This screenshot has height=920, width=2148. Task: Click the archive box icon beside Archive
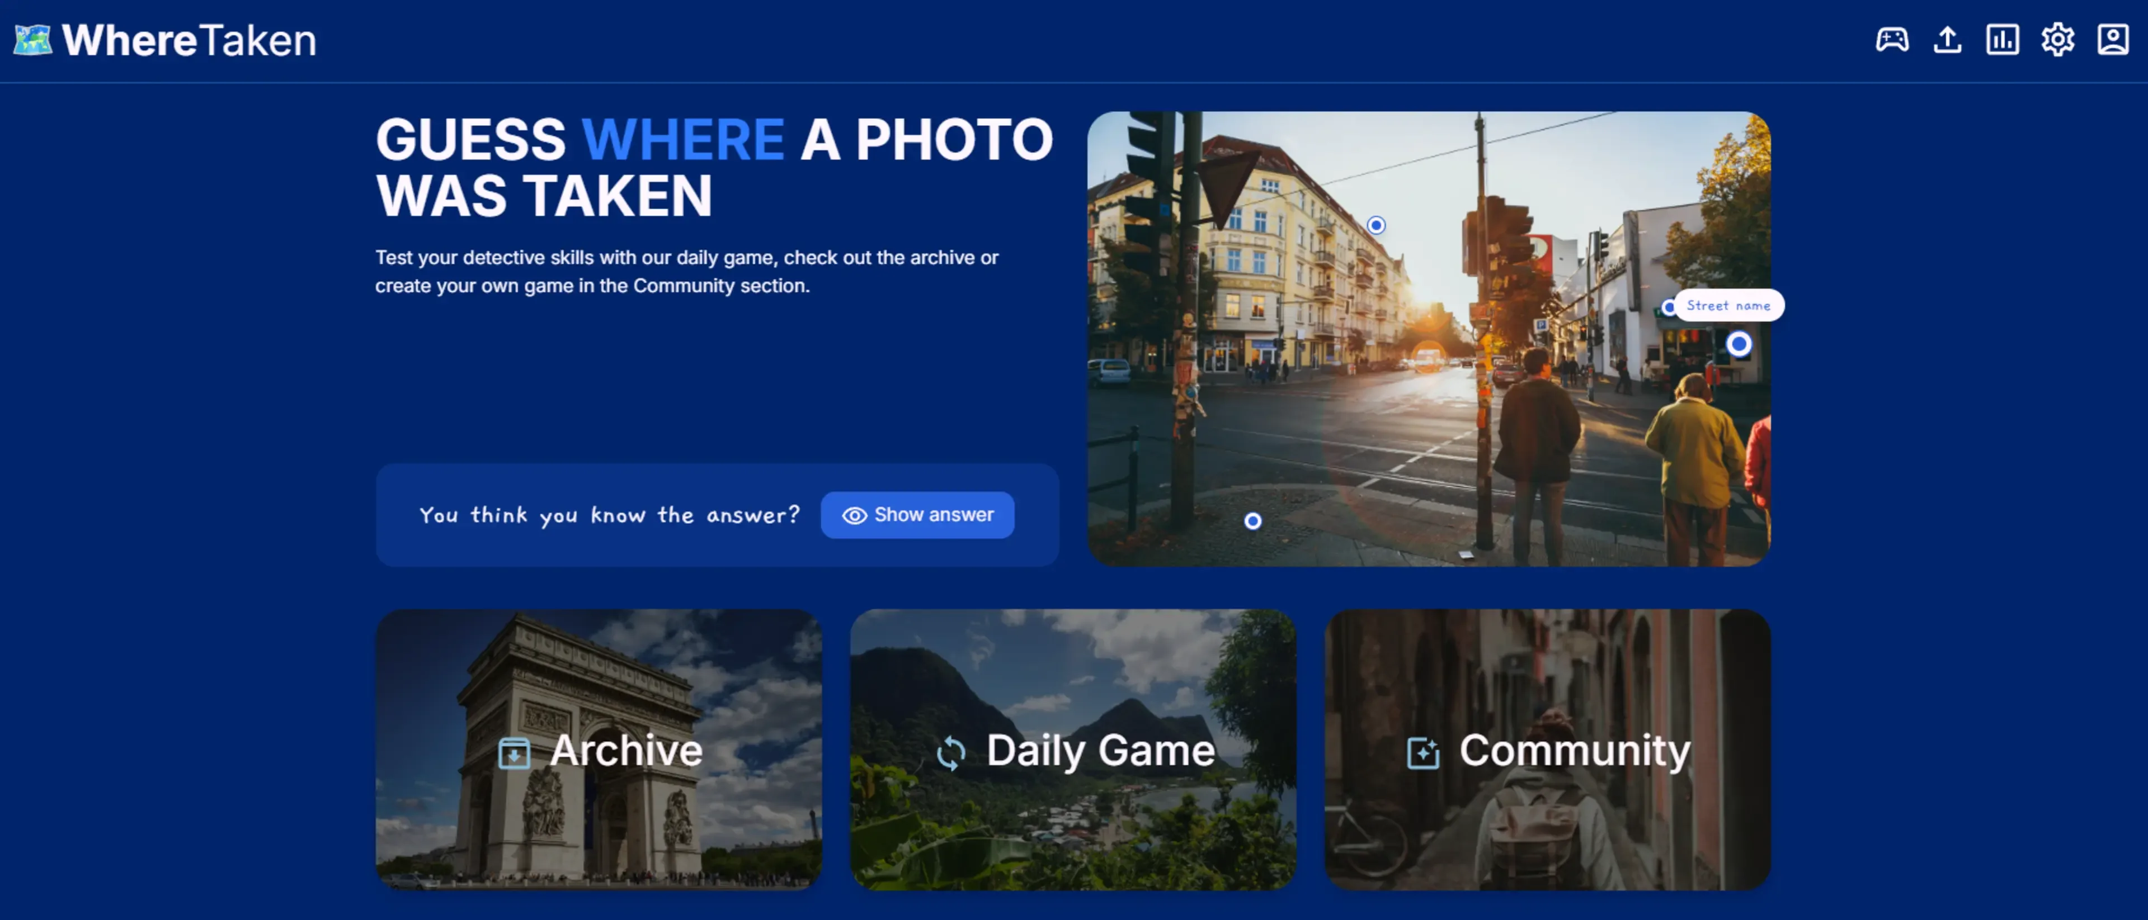pyautogui.click(x=514, y=752)
